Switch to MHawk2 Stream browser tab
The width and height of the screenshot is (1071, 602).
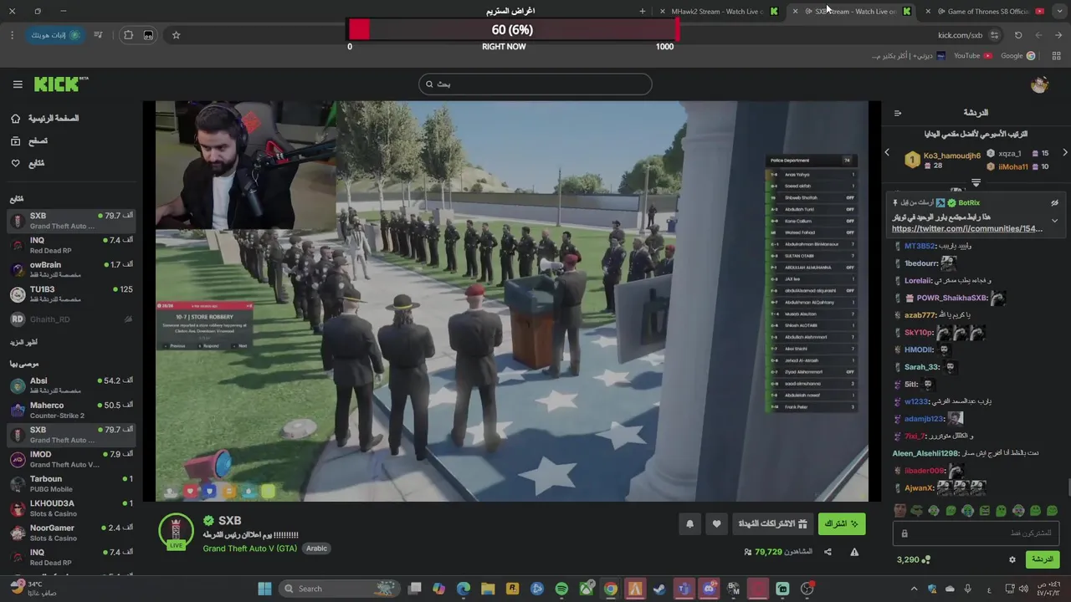tap(720, 12)
